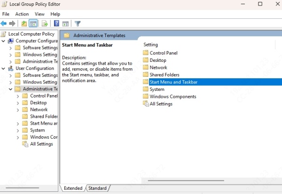
Task: Expand Windows Components node in tree
Action: coord(18,137)
